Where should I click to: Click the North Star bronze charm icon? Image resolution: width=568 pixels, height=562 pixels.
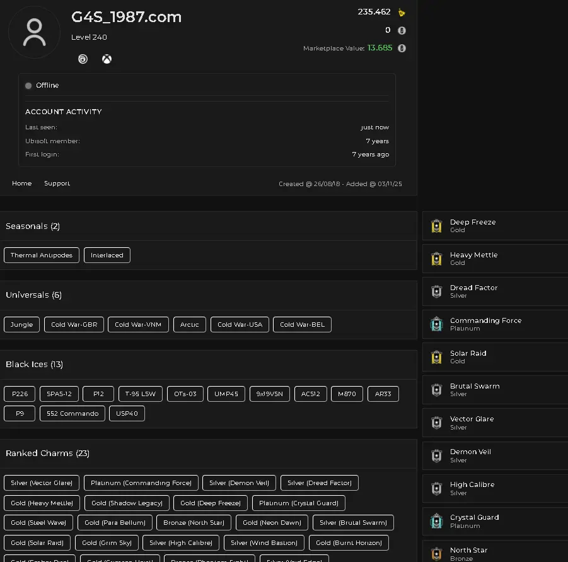pos(436,553)
